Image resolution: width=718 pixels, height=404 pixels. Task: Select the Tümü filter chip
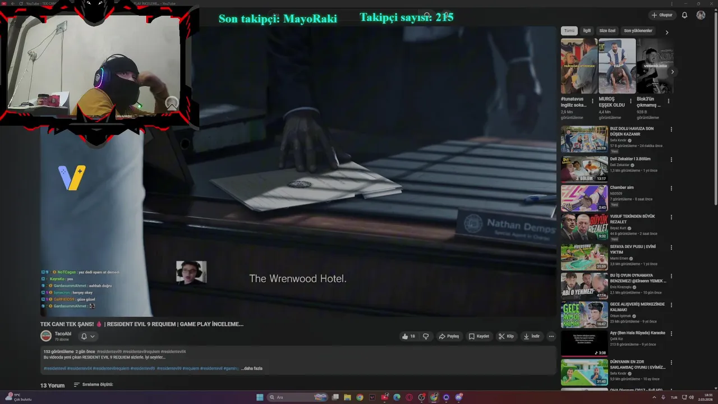point(569,31)
